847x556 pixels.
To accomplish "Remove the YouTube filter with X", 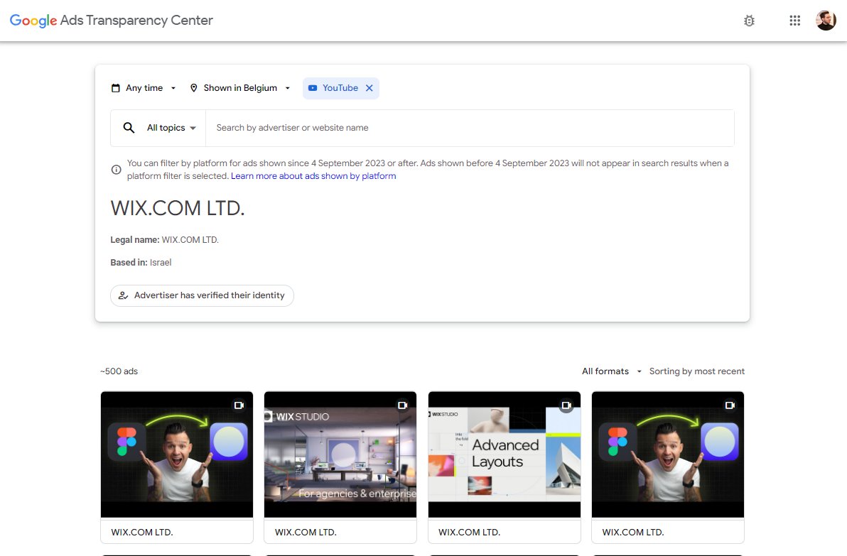I will coord(369,88).
